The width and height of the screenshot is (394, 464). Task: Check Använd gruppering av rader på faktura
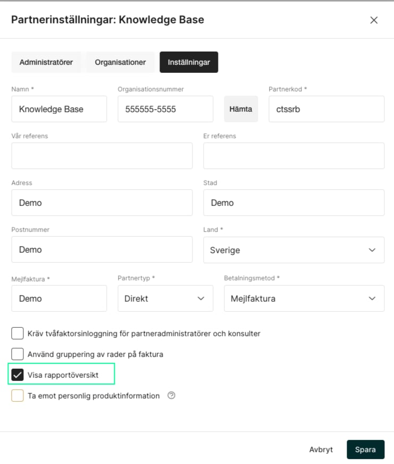(x=18, y=354)
